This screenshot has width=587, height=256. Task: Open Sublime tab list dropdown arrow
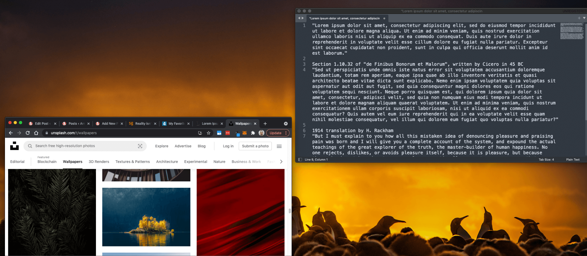(x=584, y=18)
